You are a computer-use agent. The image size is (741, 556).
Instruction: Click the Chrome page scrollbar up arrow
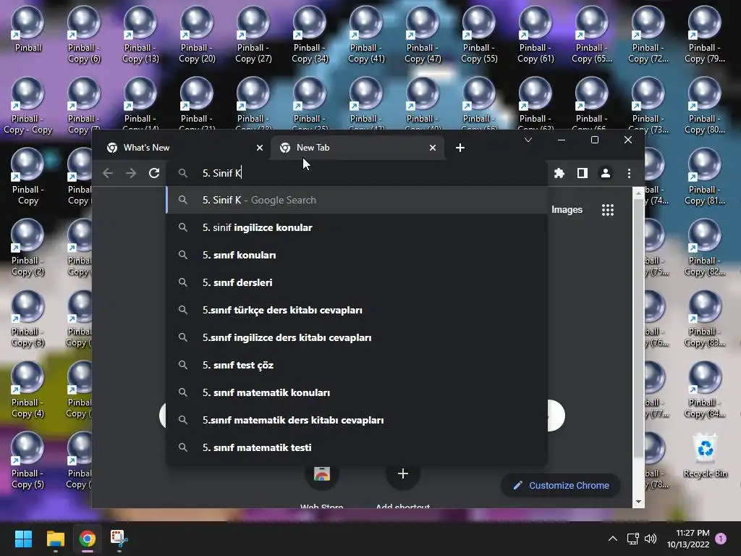coord(638,193)
